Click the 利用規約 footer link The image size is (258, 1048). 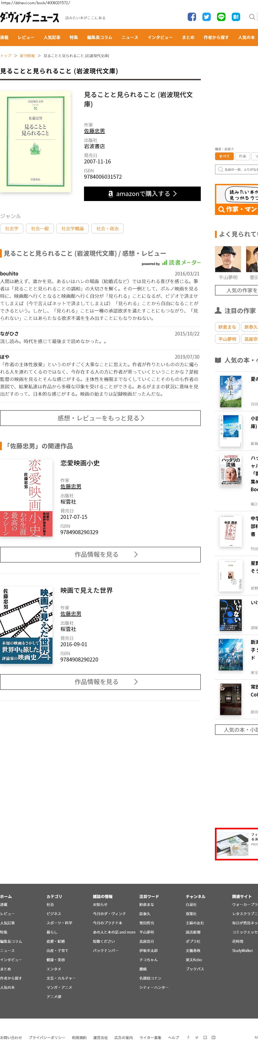[x=79, y=1037]
